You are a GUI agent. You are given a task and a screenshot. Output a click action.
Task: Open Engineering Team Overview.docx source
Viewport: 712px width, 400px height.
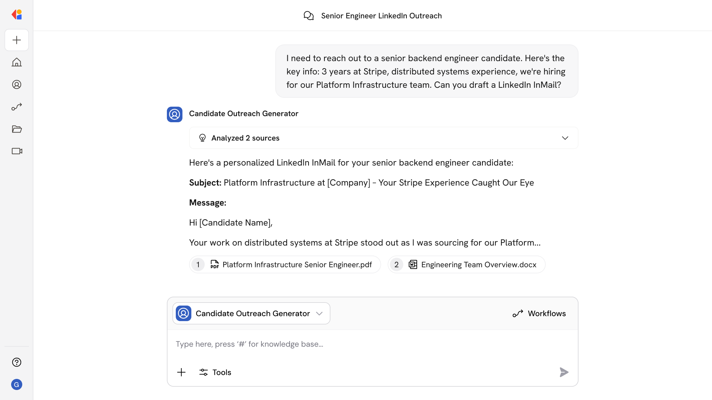coord(467,264)
